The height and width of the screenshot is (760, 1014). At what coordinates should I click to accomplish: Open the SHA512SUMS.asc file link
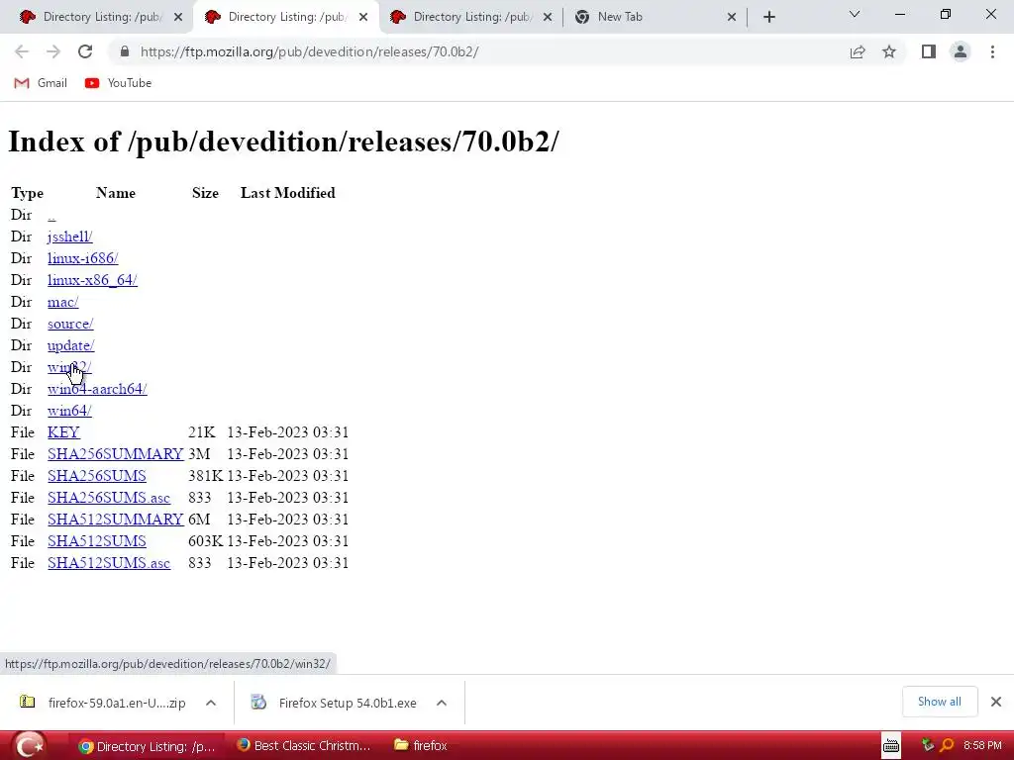(x=109, y=563)
